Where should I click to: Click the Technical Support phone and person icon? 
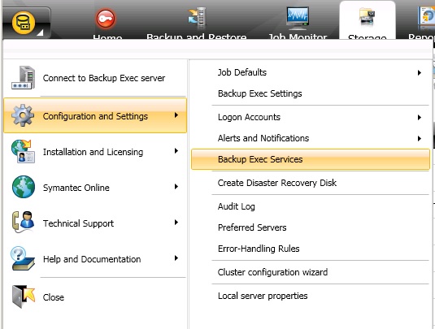[24, 222]
